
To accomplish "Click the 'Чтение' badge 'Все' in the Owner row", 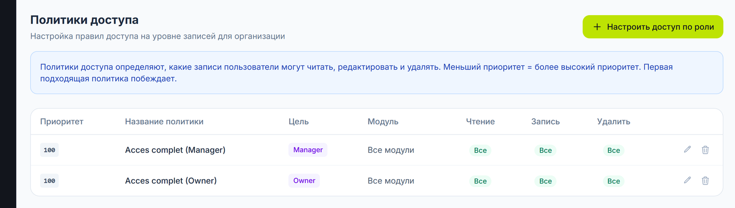I will tap(480, 181).
